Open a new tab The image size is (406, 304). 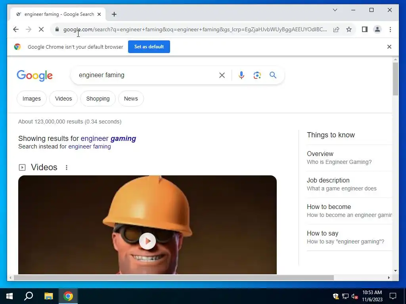[114, 14]
